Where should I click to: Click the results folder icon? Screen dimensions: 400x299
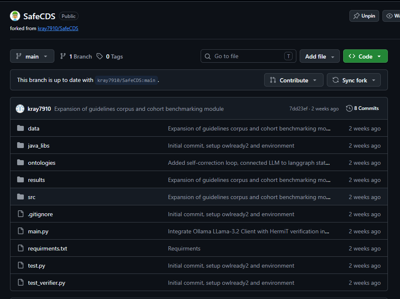[x=20, y=179]
